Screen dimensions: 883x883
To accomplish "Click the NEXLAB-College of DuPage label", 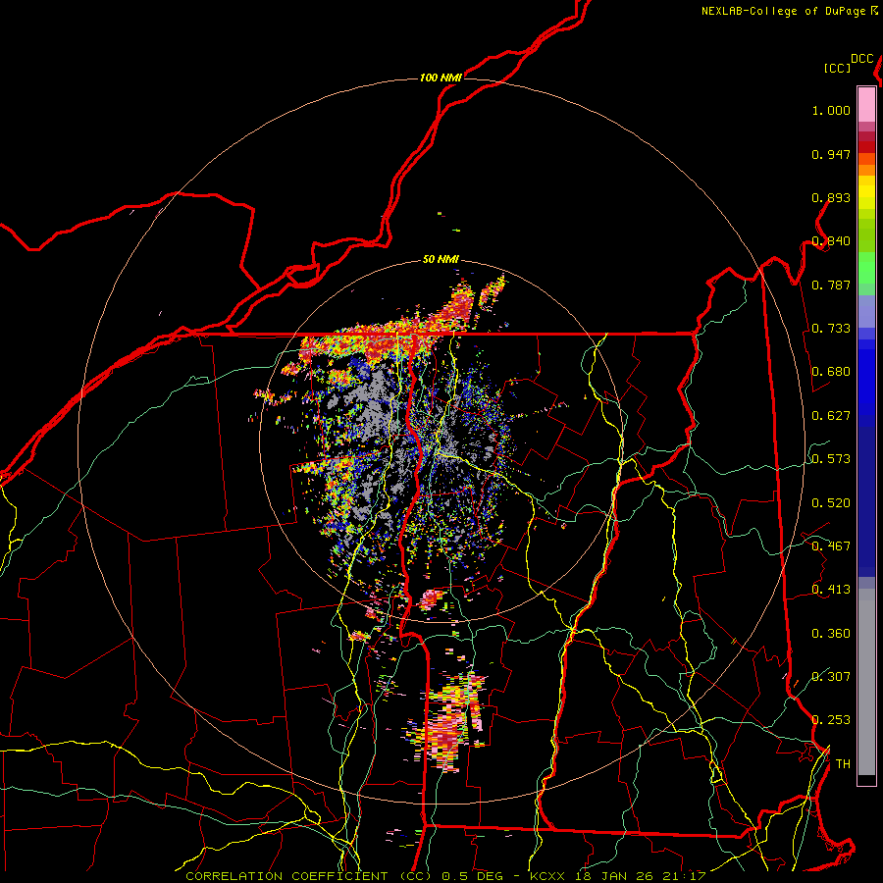I will 783,11.
